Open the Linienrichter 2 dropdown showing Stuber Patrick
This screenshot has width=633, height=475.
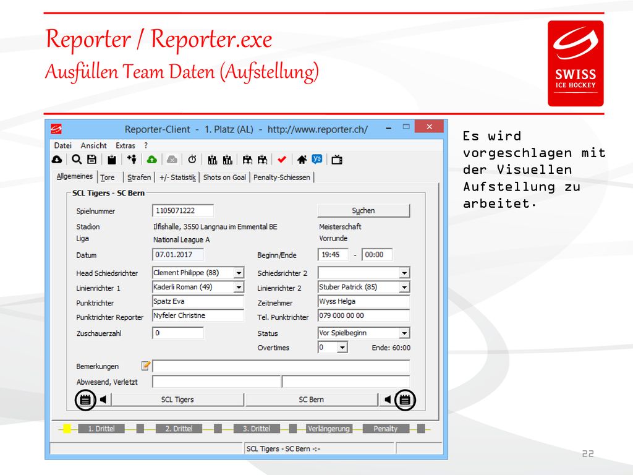click(x=404, y=287)
